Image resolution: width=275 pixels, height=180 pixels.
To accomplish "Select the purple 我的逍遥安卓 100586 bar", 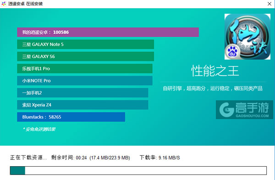I will tap(108, 32).
